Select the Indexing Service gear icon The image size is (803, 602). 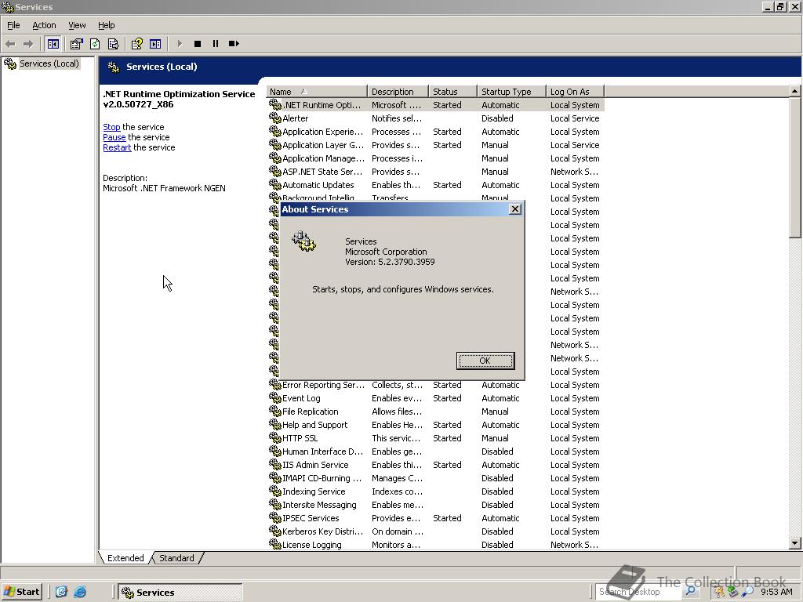coord(275,491)
